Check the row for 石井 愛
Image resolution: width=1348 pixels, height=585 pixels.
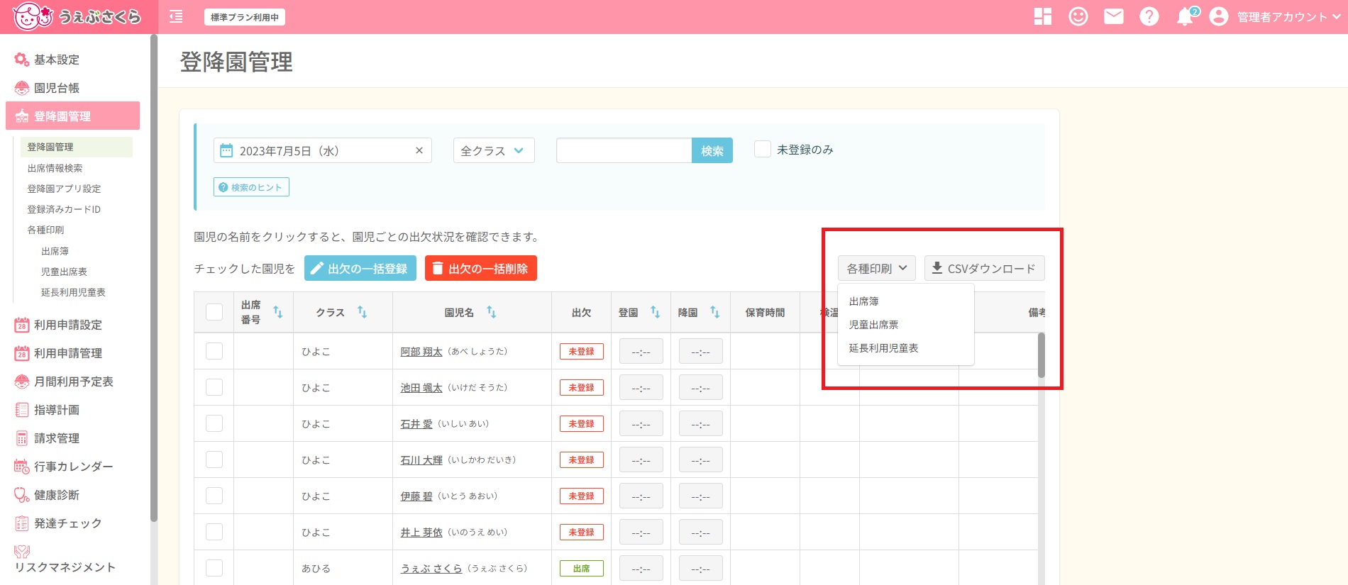coord(214,423)
